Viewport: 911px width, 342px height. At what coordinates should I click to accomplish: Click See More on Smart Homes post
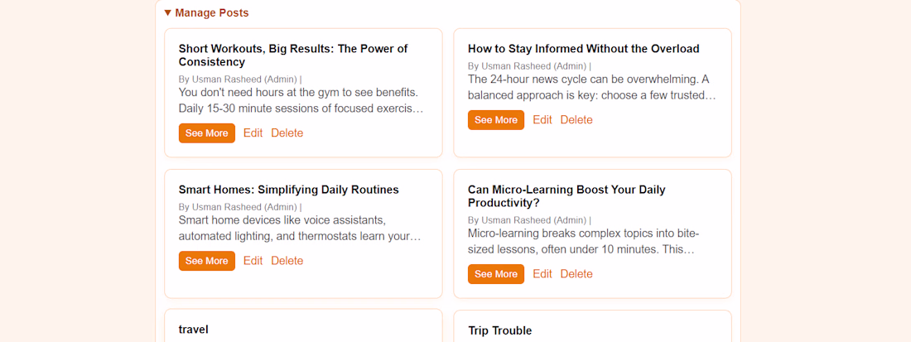(207, 261)
